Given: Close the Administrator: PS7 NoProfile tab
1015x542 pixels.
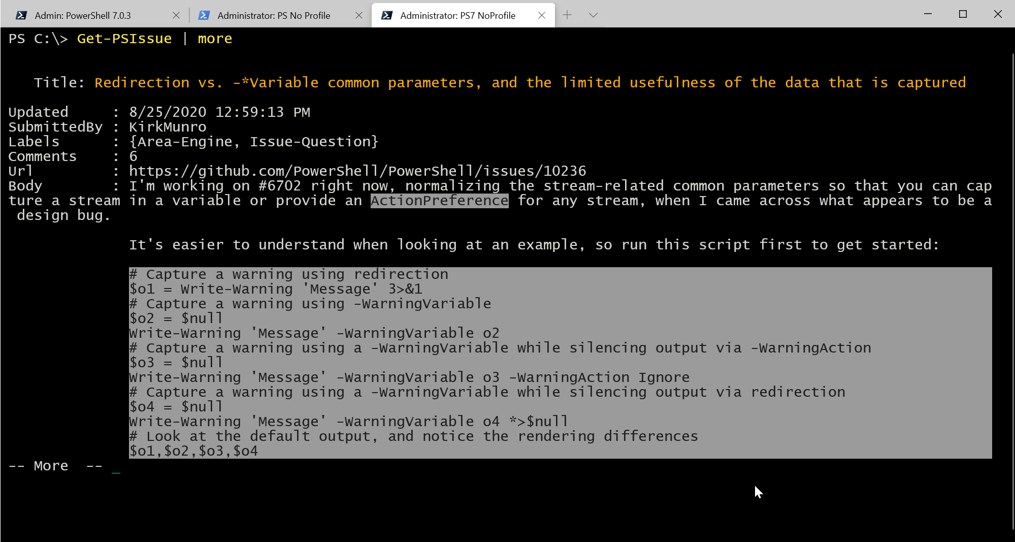Looking at the screenshot, I should 542,15.
